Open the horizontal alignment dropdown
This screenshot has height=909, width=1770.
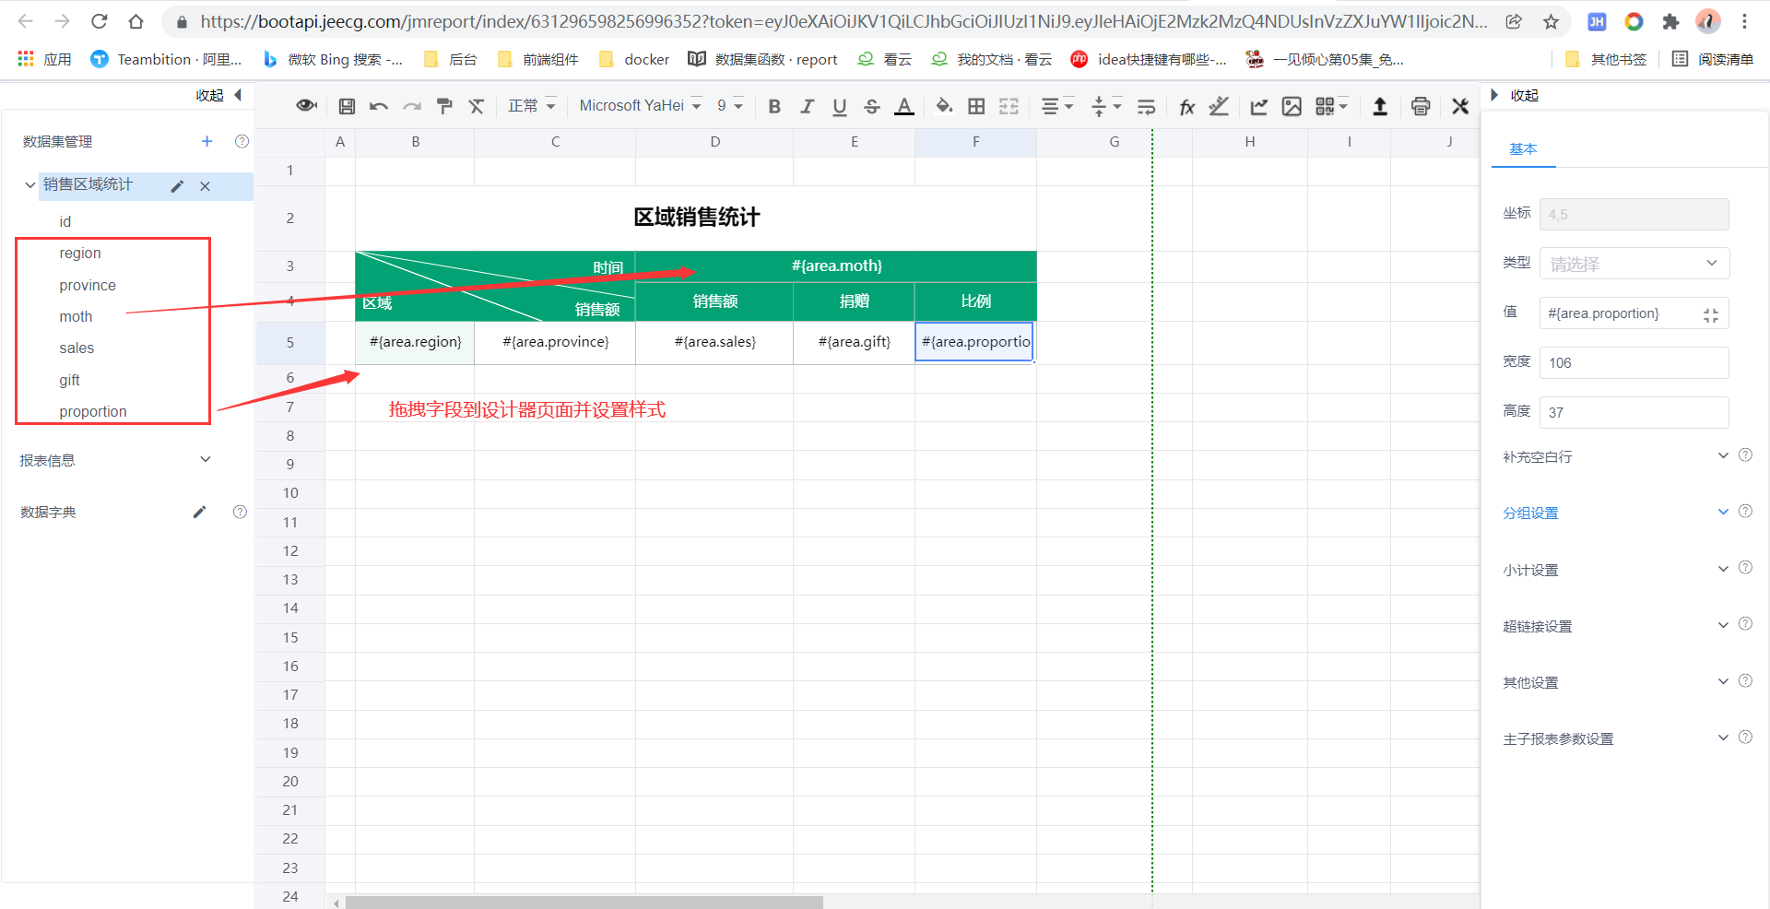[1057, 106]
